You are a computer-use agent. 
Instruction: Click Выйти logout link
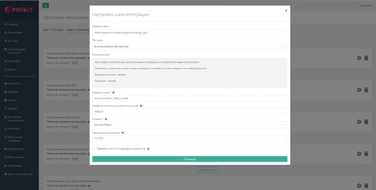click(x=366, y=6)
